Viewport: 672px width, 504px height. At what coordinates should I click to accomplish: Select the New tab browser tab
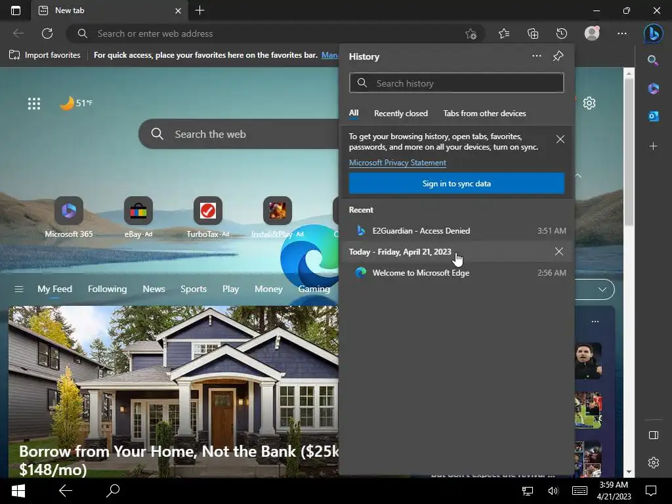coord(108,10)
